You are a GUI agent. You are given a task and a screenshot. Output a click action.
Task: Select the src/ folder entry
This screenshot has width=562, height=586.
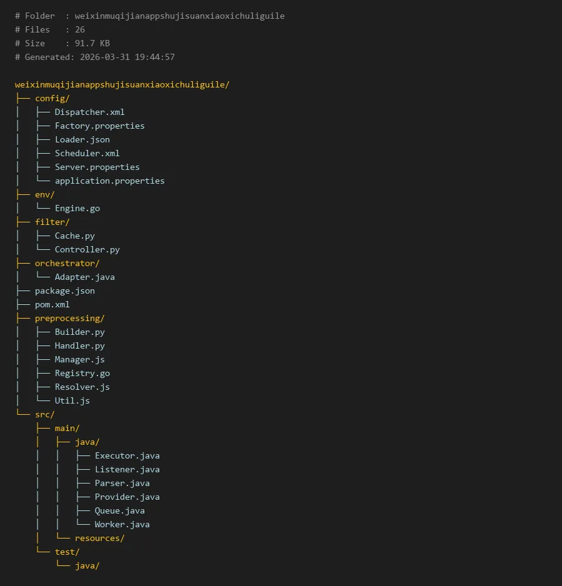pos(44,414)
